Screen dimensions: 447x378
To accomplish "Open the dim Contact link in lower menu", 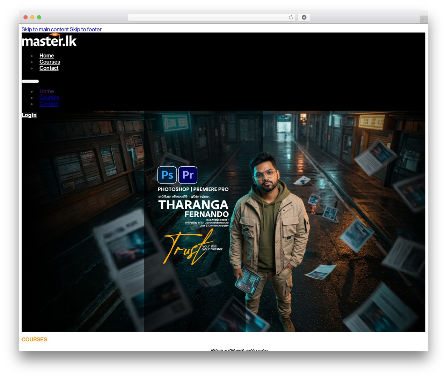I will pos(49,104).
